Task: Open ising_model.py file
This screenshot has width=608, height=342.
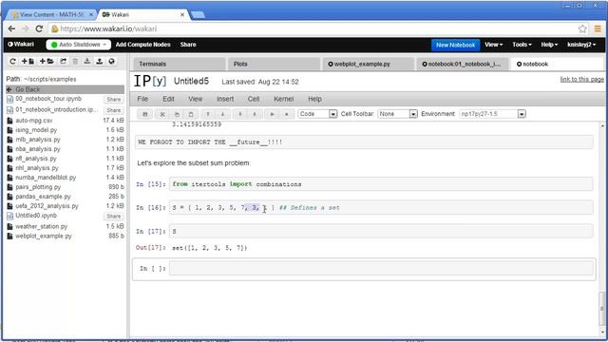Action: 36,130
